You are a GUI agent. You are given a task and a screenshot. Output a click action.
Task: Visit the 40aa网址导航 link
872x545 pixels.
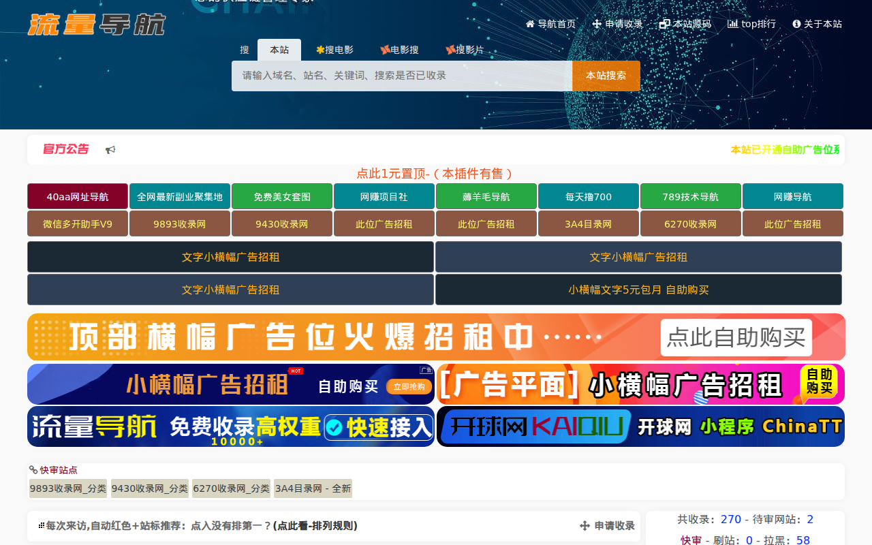(77, 196)
